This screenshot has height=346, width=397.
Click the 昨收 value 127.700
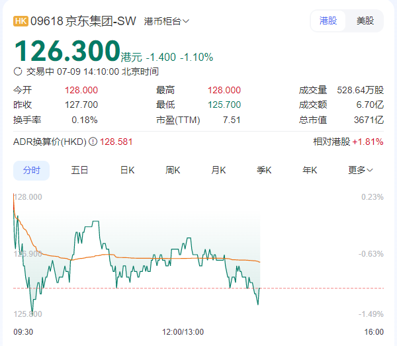coord(81,105)
